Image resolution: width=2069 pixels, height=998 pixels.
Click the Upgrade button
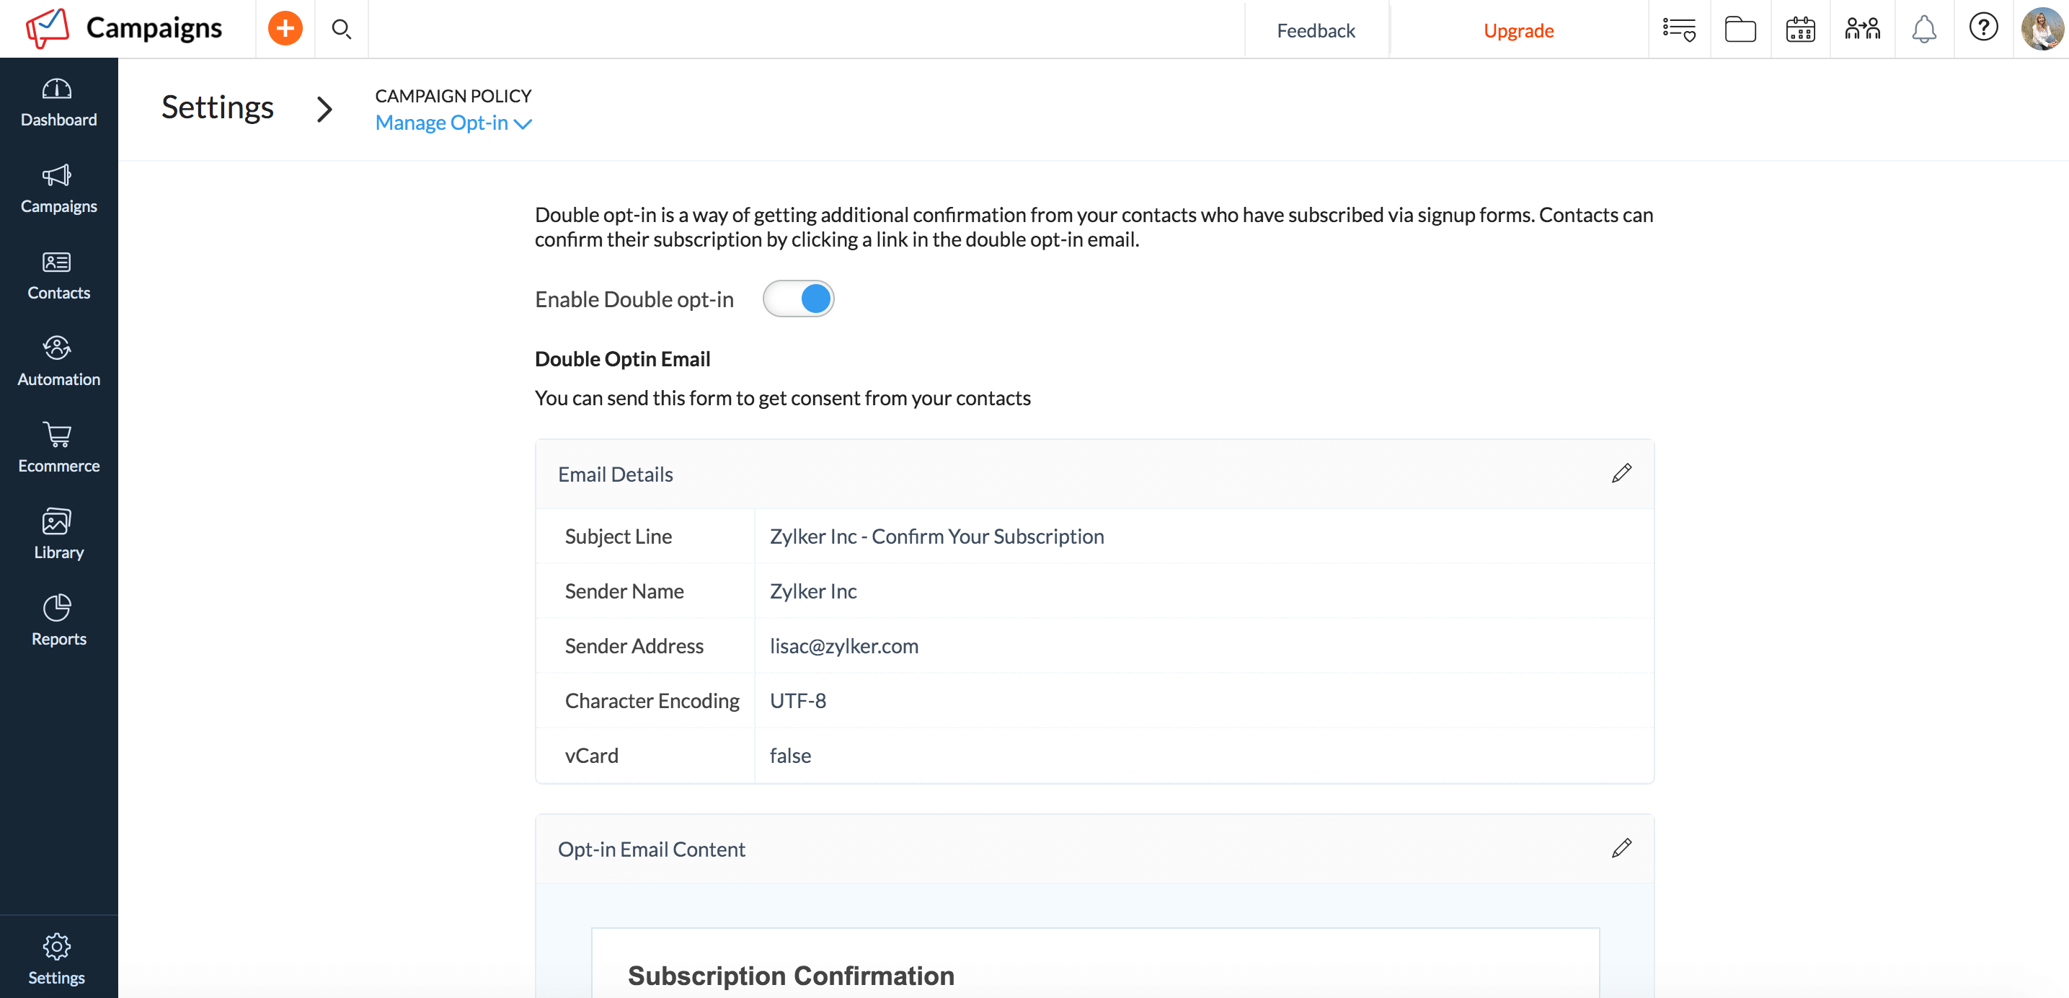click(1518, 30)
